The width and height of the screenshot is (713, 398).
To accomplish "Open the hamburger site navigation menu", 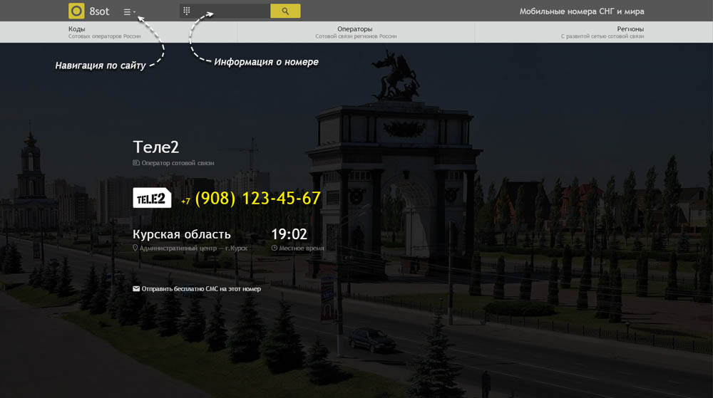I will [x=129, y=12].
